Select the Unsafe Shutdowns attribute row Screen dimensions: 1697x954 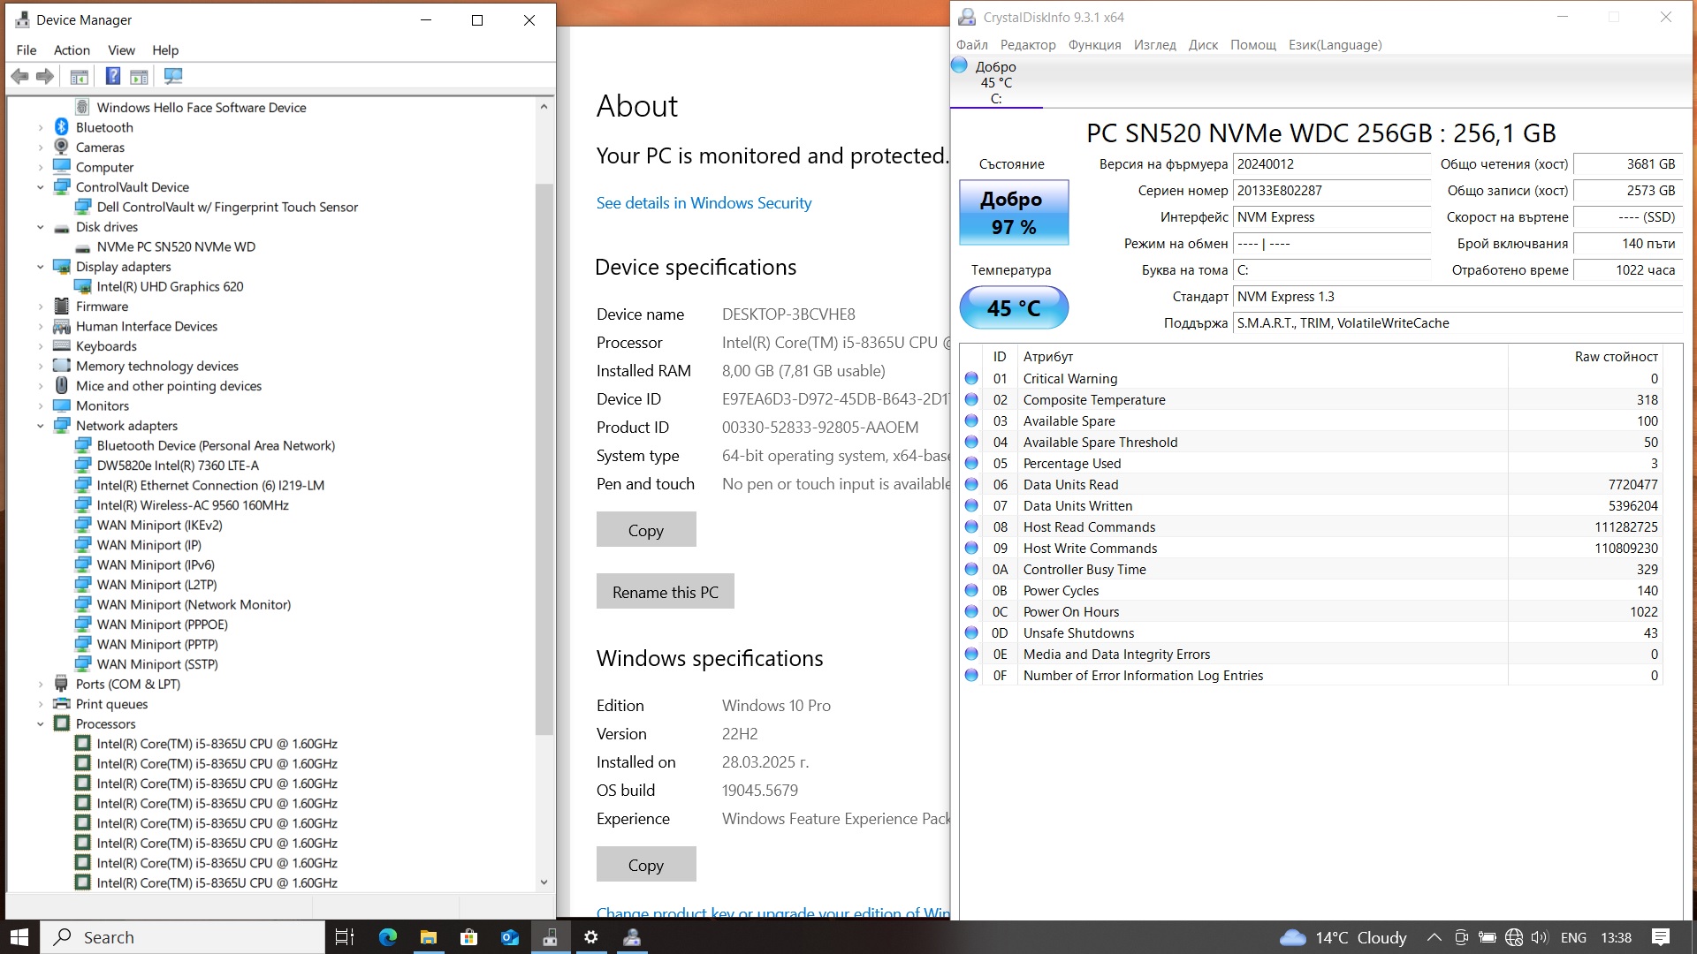click(x=1311, y=633)
